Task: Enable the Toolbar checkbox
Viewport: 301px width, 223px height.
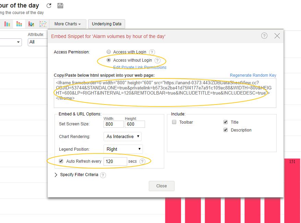Action: (x=174, y=122)
